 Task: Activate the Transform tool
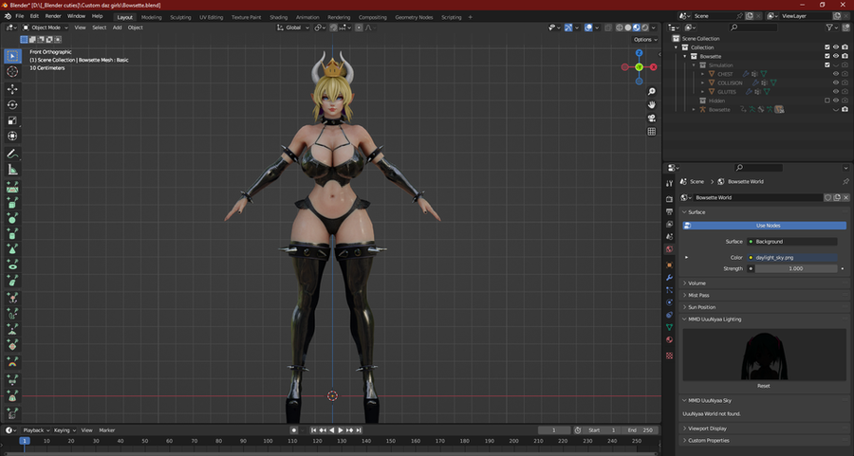point(12,137)
